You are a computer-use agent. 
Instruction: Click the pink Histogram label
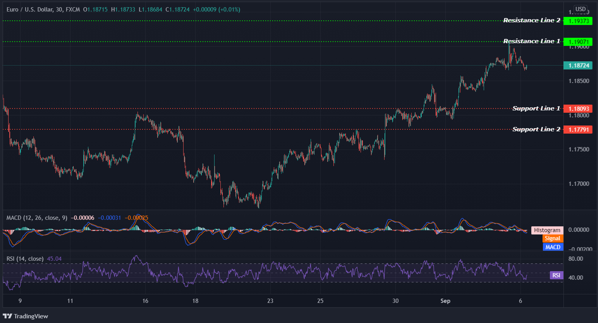547,230
